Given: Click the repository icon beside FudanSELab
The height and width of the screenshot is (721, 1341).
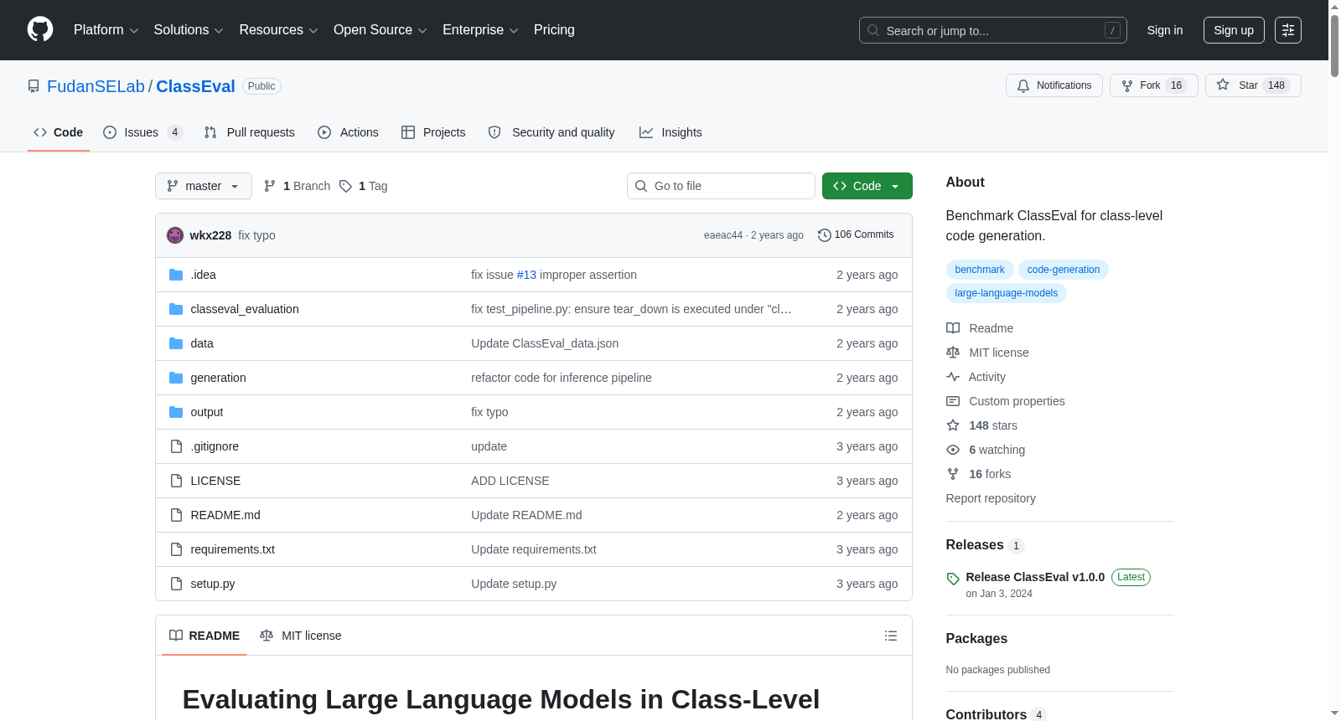Looking at the screenshot, I should [x=34, y=86].
